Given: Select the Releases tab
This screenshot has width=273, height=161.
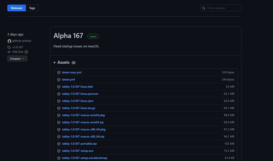Looking at the screenshot, I should pos(16,8).
